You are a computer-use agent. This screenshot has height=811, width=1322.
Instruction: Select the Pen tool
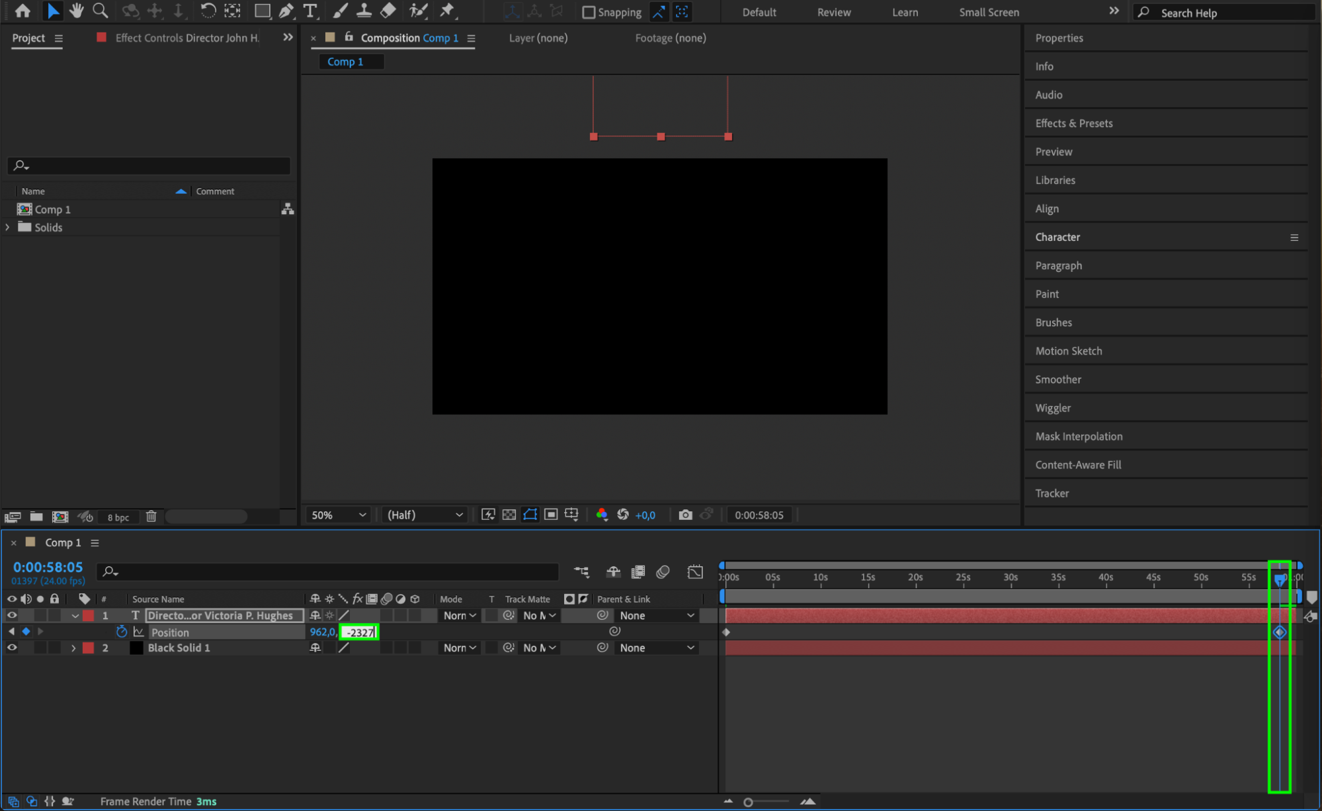286,11
